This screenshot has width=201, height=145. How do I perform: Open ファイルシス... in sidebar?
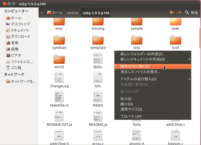pyautogui.click(x=19, y=62)
